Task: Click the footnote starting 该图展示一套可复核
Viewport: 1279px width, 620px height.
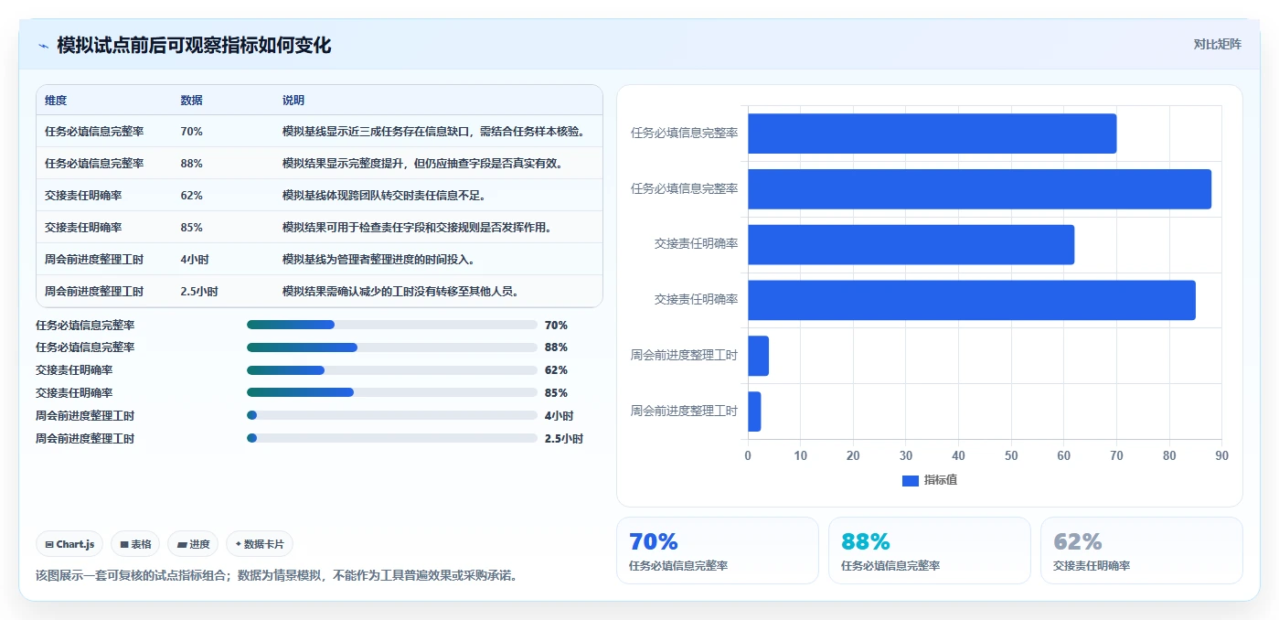Action: pos(276,576)
